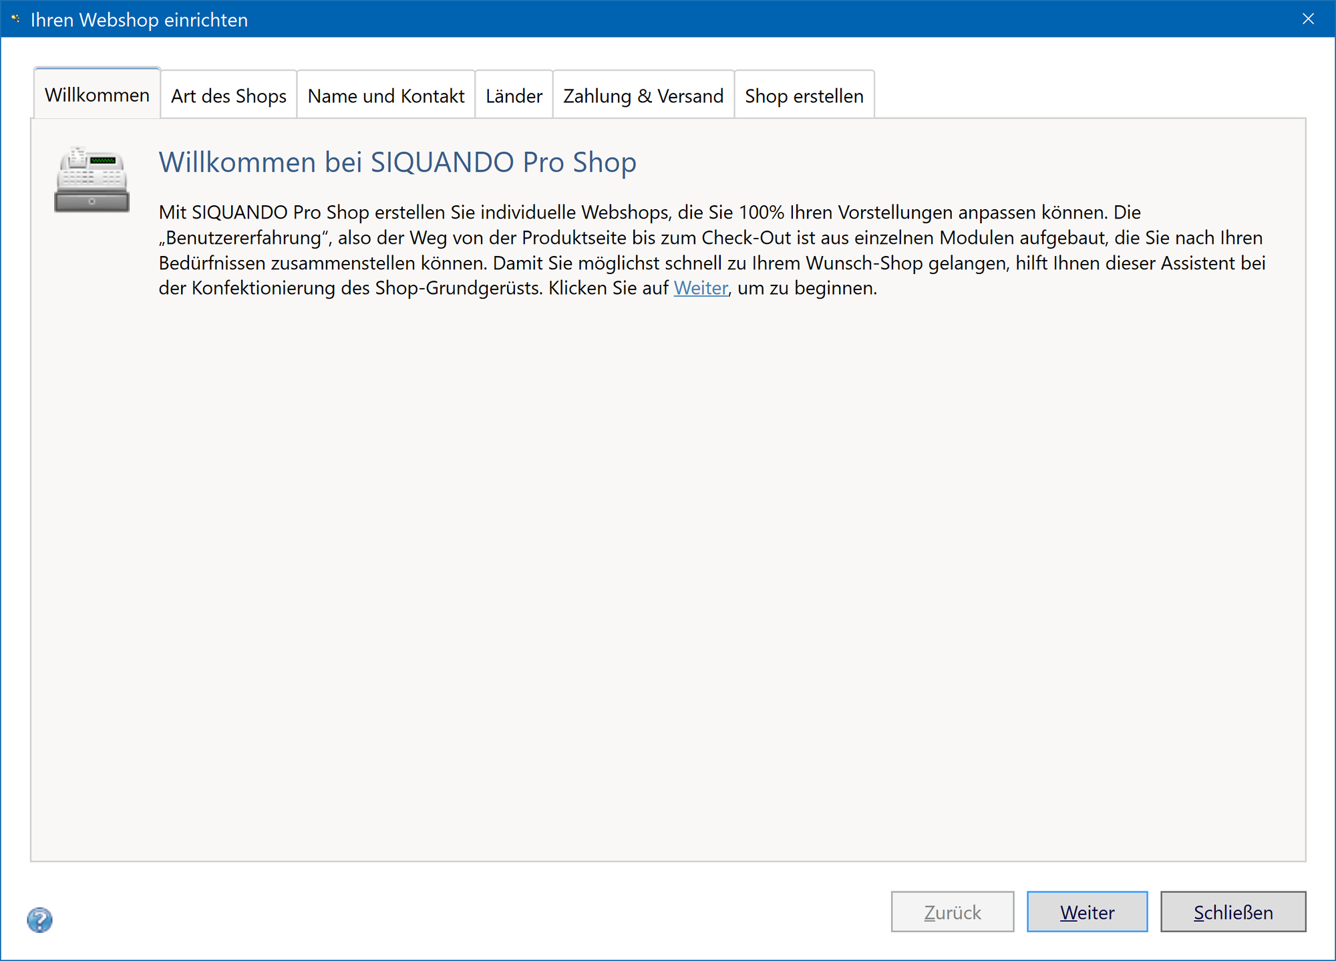
Task: Proceed with the Weiter button
Action: click(x=1087, y=912)
